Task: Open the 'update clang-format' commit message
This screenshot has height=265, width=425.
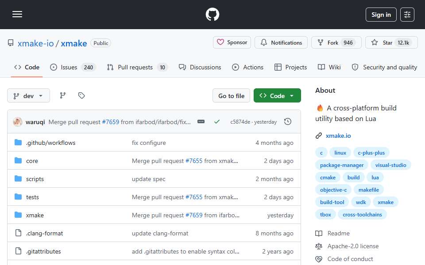Action: click(x=160, y=233)
